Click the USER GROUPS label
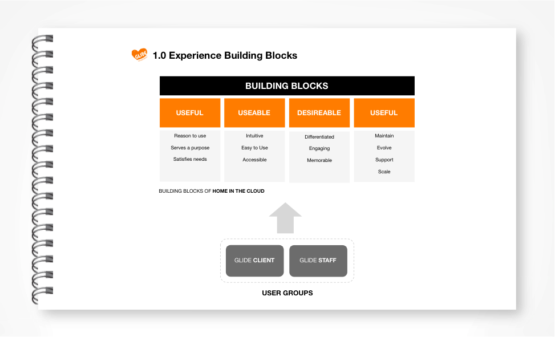 (x=287, y=293)
